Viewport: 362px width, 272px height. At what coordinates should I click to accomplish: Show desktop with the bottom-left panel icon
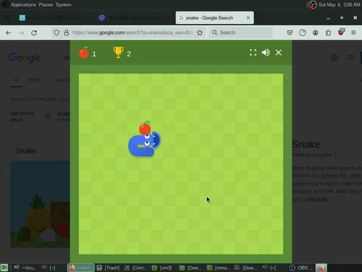(4, 268)
